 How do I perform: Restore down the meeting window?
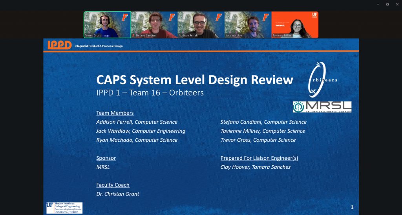coord(387,4)
